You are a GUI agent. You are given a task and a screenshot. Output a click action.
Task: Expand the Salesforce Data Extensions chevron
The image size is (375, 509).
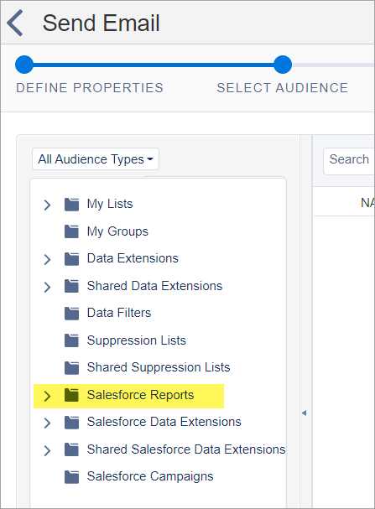coord(48,423)
